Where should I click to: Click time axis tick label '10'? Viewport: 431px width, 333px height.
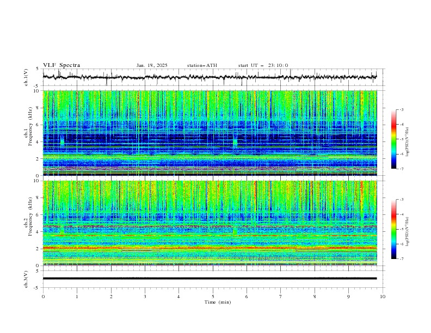383,297
